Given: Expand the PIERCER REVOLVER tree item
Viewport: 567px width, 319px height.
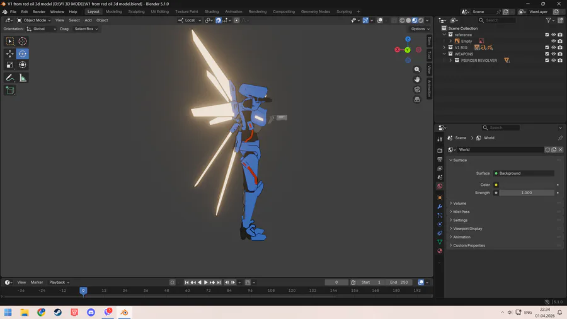Looking at the screenshot, I should tap(450, 61).
